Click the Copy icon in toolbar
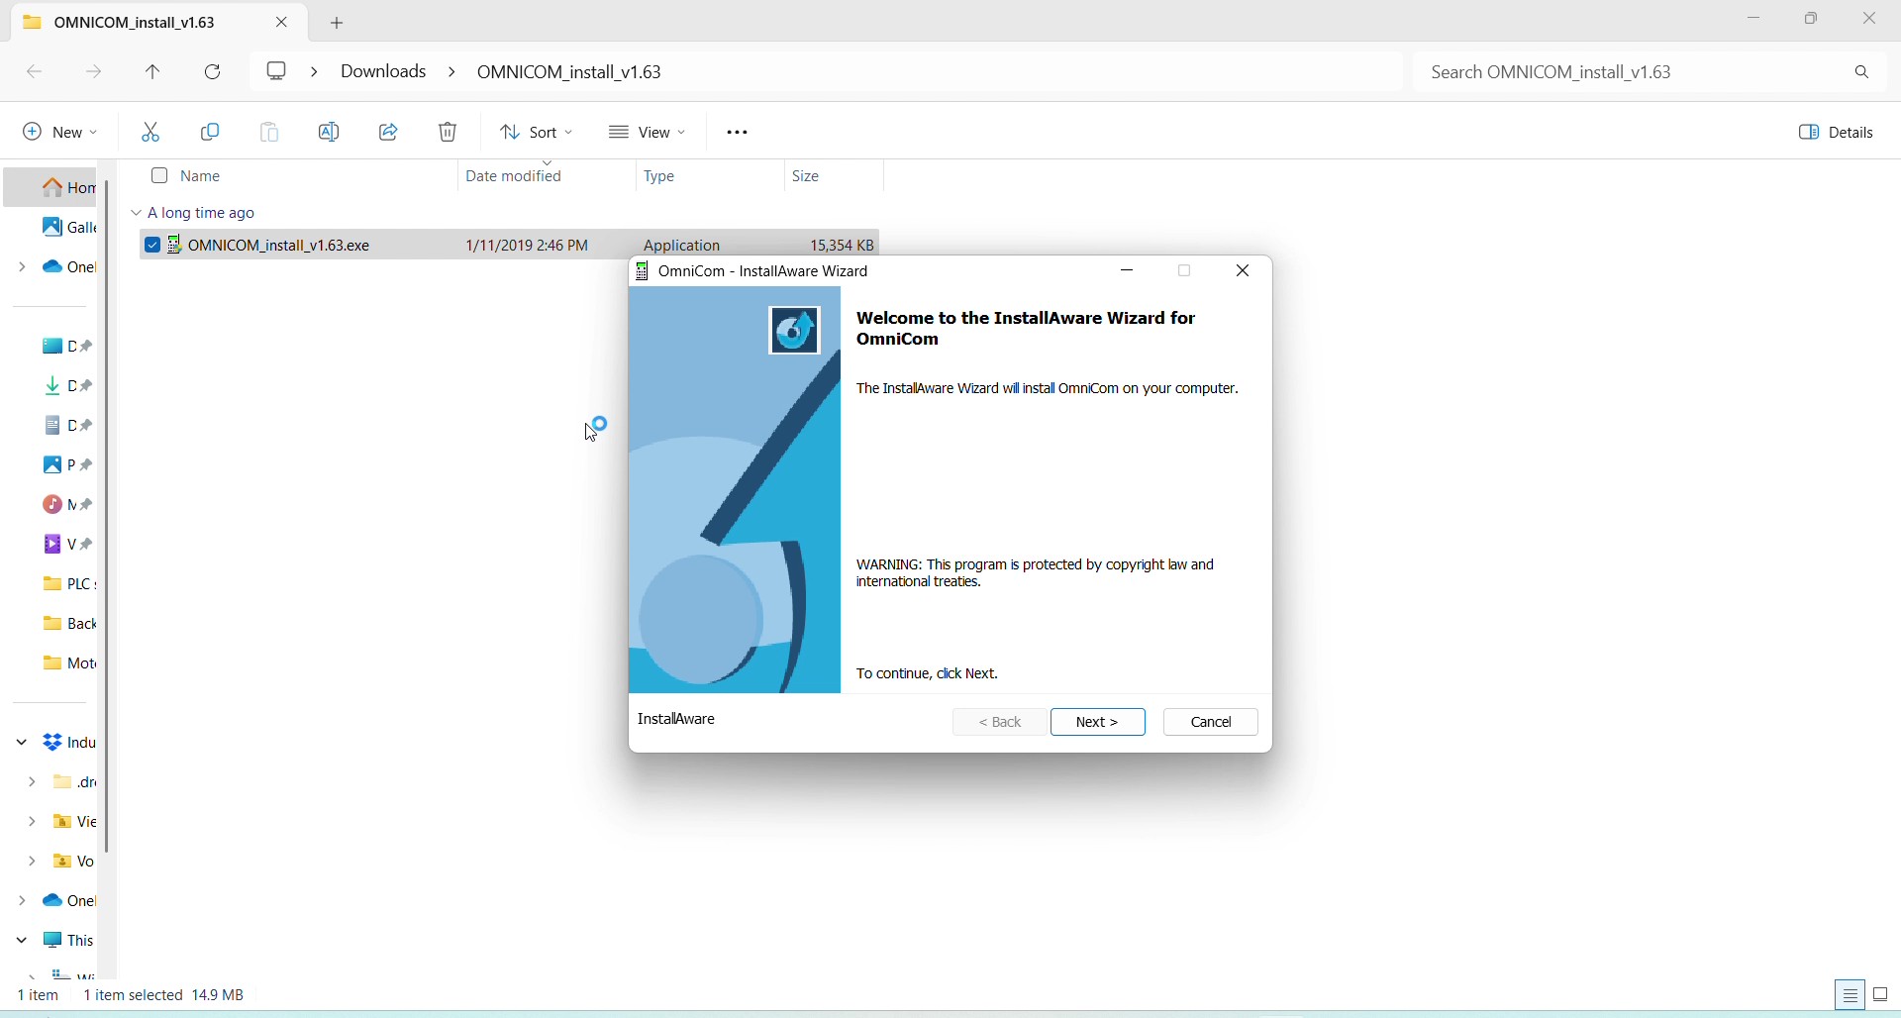 pos(211,133)
